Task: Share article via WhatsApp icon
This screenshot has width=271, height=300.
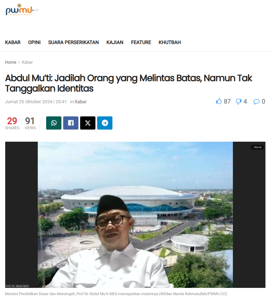Action: point(54,123)
